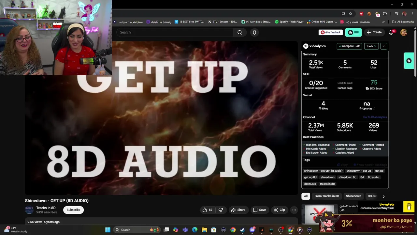This screenshot has height=235, width=417.
Task: Show more bookmarks with double chevron
Action: click(x=383, y=22)
